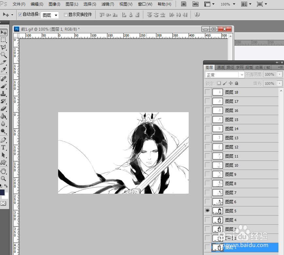The image size is (284, 255).
Task: Switch to the 字符 tab
Action: point(240,67)
